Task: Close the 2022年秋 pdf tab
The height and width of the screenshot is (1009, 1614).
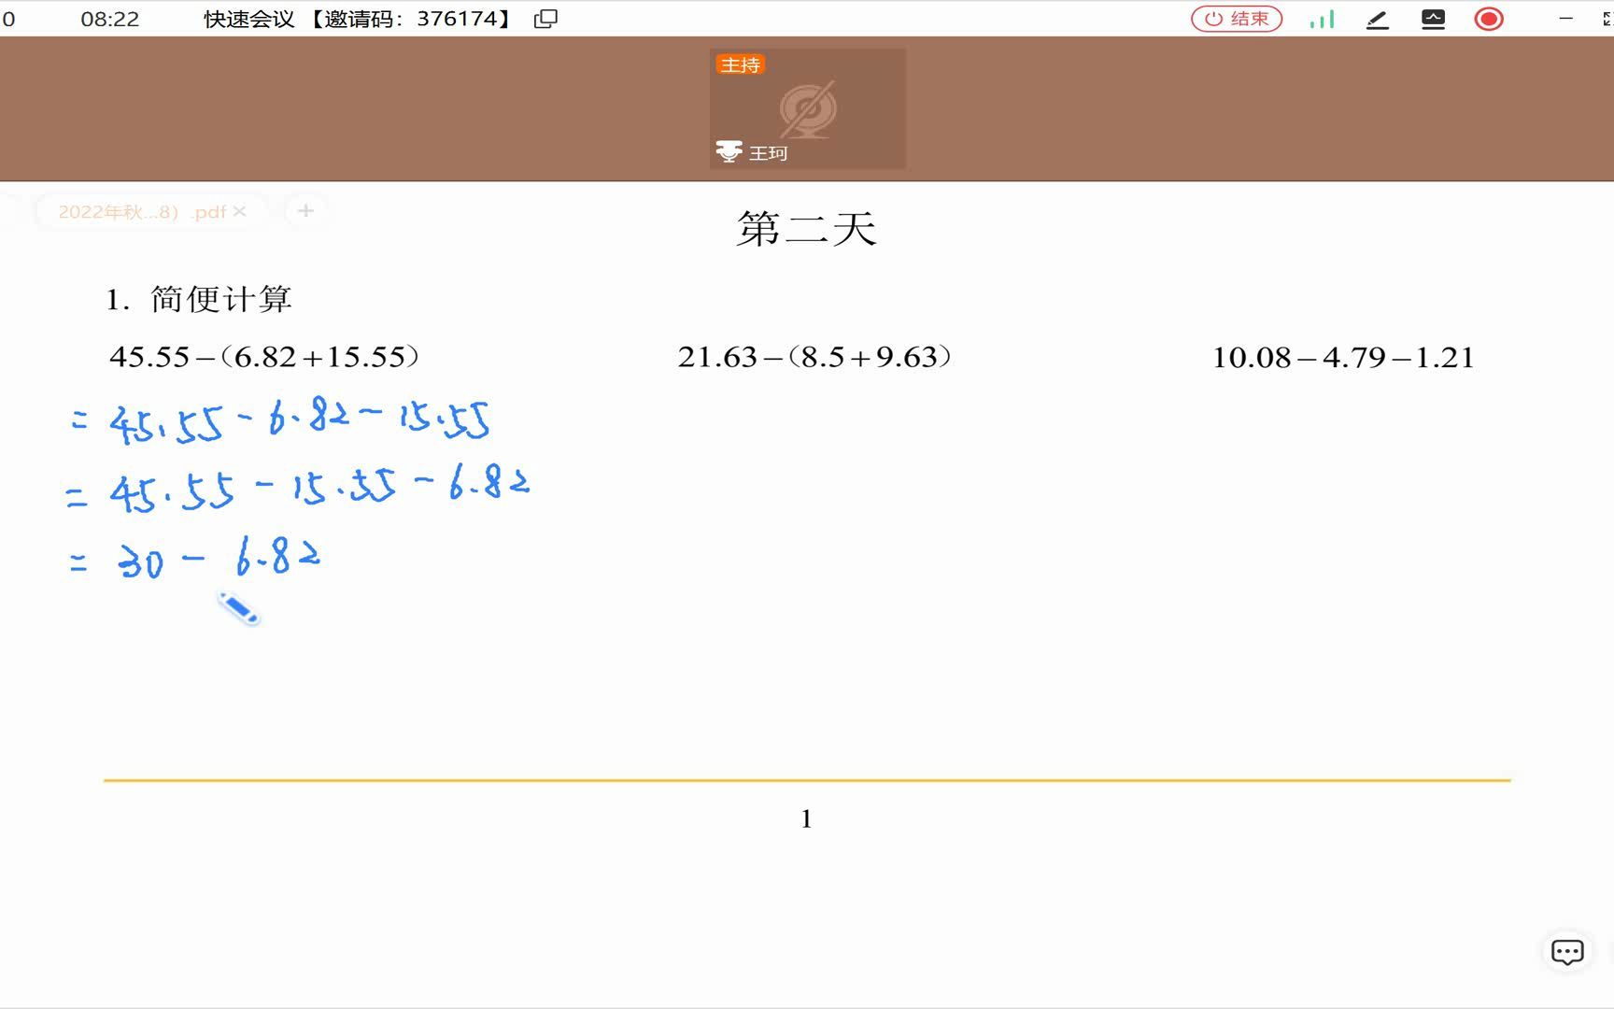Action: coord(240,211)
